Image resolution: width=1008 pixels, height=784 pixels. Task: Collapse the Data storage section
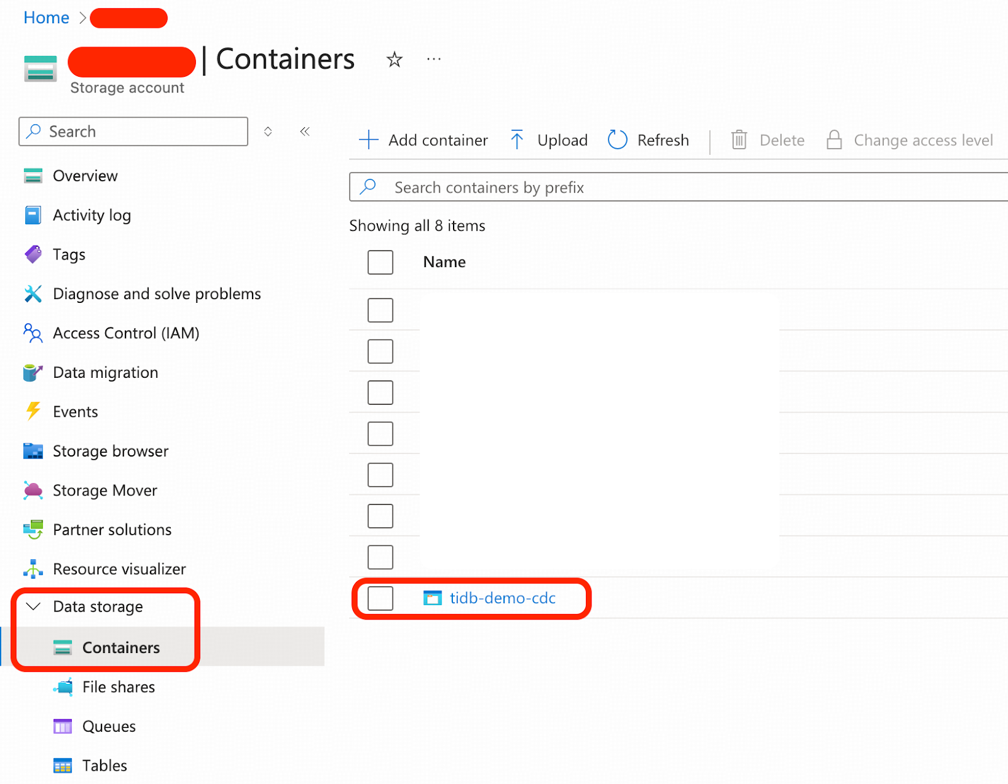pyautogui.click(x=33, y=606)
